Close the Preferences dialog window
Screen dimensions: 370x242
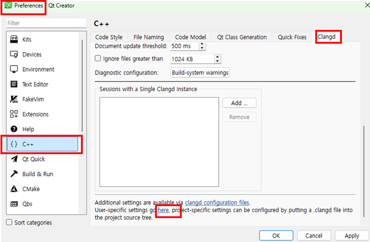coord(367,5)
